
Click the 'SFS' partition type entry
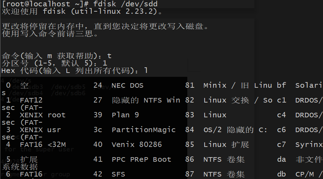(x=118, y=174)
